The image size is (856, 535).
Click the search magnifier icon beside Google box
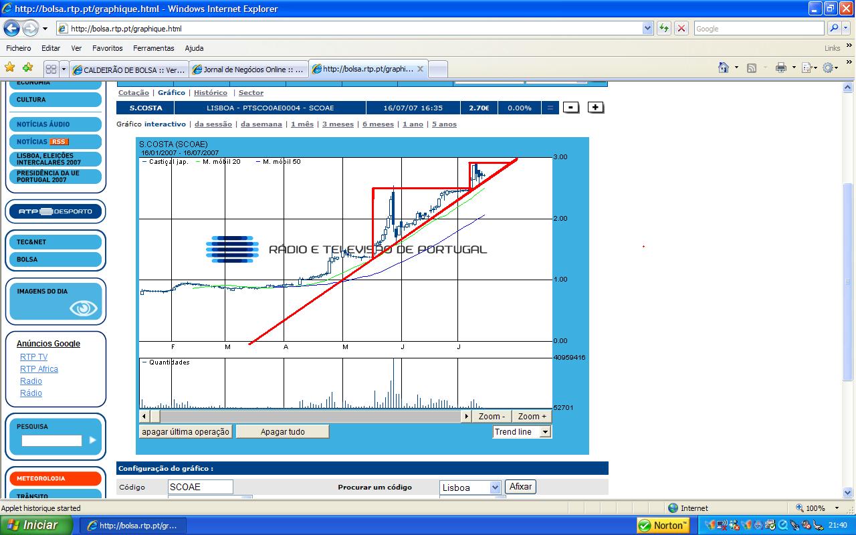coord(834,28)
